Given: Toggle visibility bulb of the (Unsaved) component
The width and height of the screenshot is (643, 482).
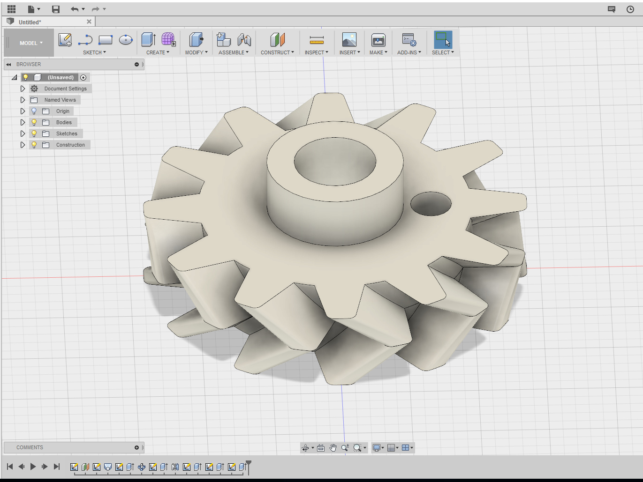Looking at the screenshot, I should click(x=26, y=77).
